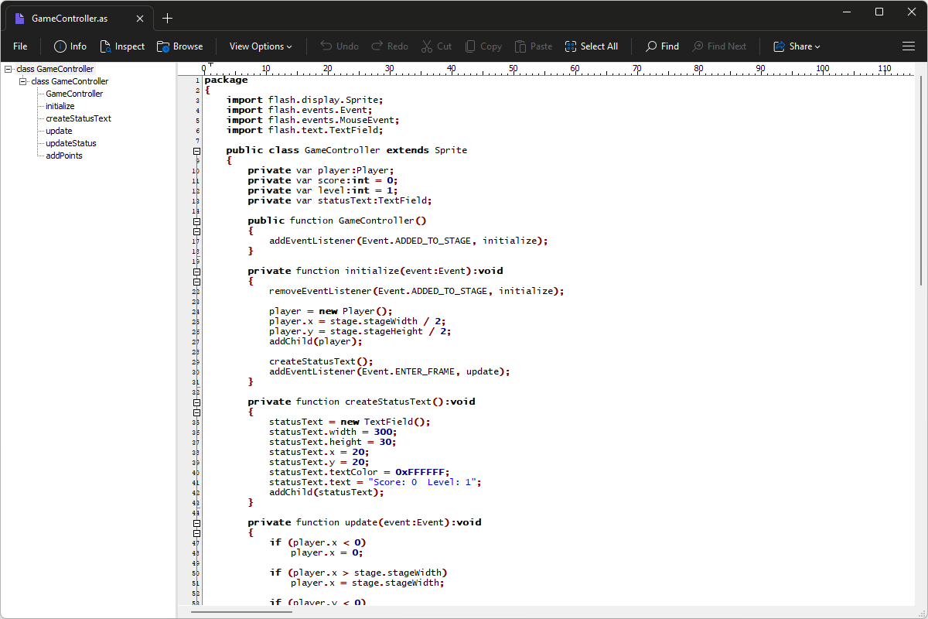Viewport: 928px width, 619px height.
Task: Select initialize in the outline tree
Action: click(60, 106)
